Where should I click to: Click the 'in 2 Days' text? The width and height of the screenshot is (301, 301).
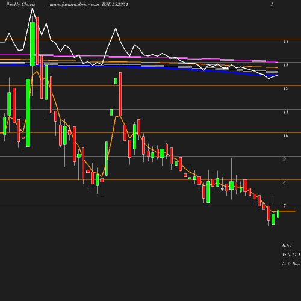pyautogui.click(x=291, y=264)
